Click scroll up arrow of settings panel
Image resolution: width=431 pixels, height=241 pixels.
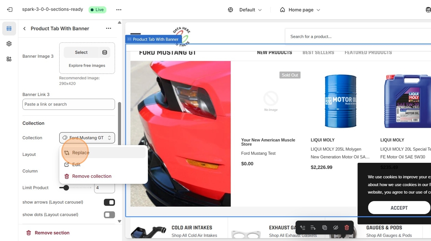tap(119, 23)
